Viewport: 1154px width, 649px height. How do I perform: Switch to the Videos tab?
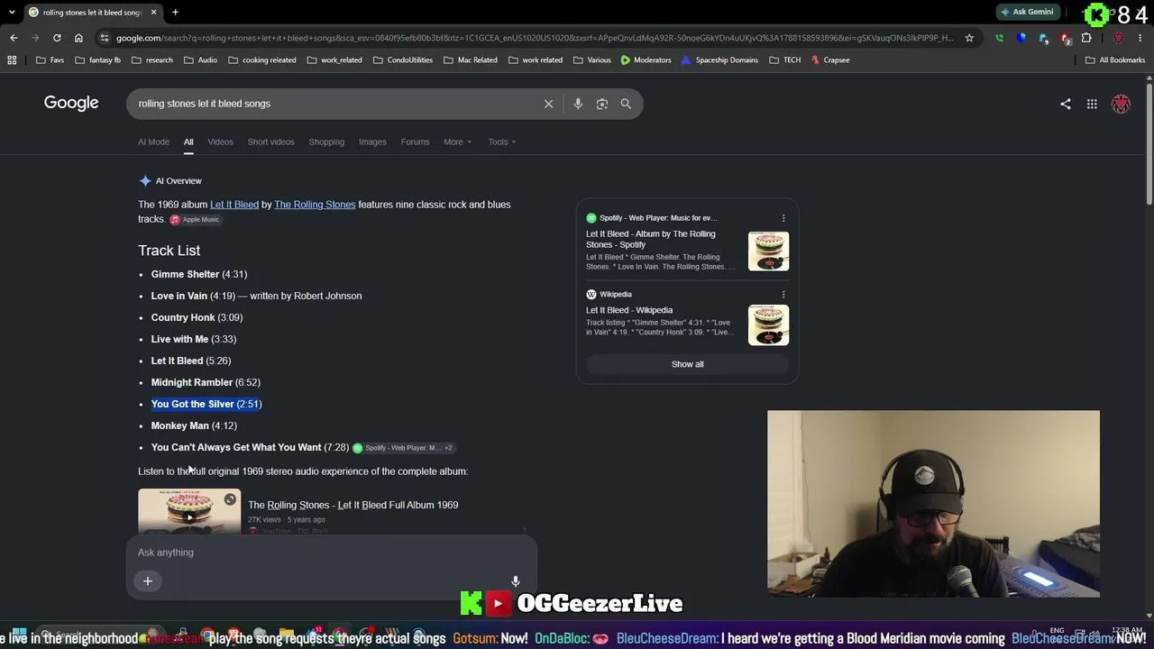point(220,142)
